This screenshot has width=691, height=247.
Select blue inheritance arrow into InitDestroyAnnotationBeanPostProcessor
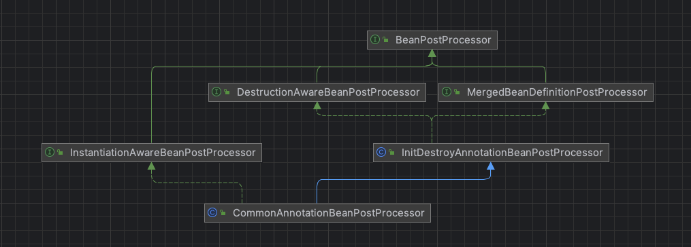490,166
